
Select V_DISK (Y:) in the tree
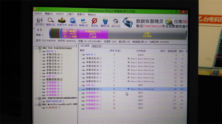53,107
